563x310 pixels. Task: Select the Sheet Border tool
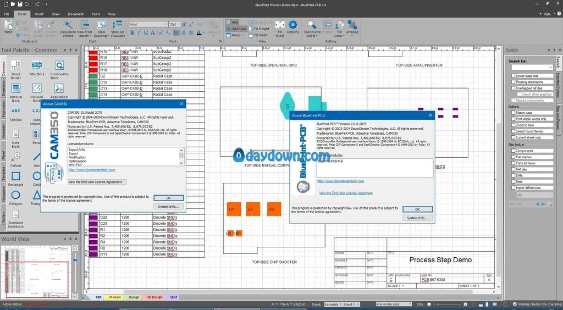(15, 67)
